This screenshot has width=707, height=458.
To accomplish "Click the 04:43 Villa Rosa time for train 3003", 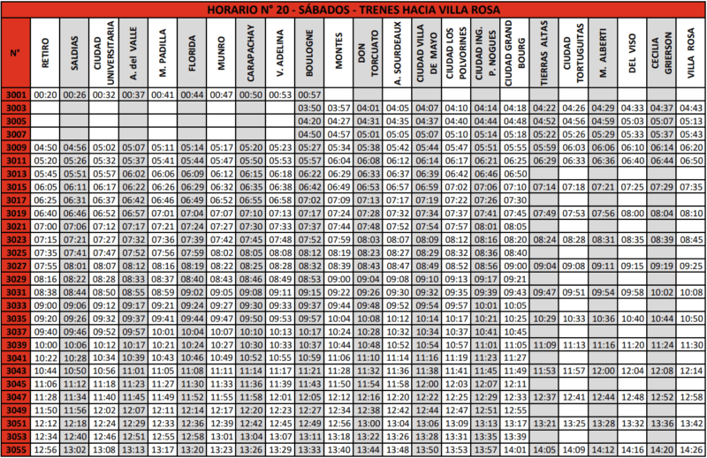I will pyautogui.click(x=692, y=108).
